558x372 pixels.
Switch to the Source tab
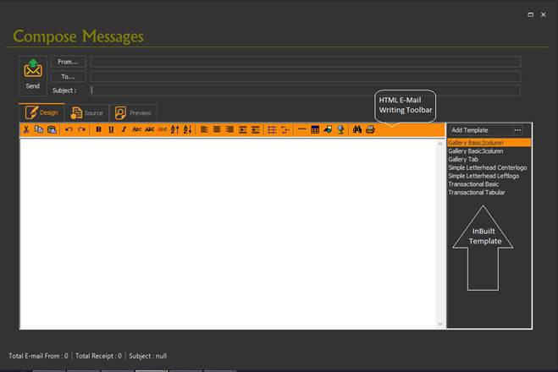tap(87, 113)
